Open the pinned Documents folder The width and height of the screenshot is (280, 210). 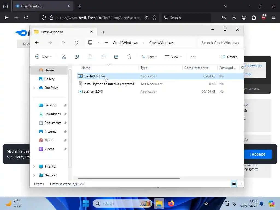pos(49,123)
